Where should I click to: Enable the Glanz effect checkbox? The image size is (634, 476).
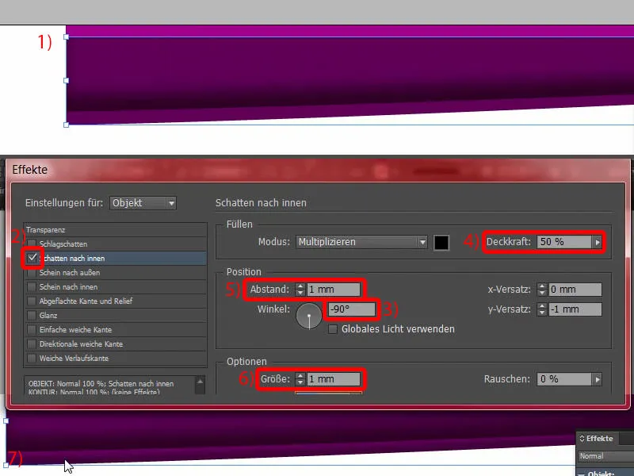point(32,315)
